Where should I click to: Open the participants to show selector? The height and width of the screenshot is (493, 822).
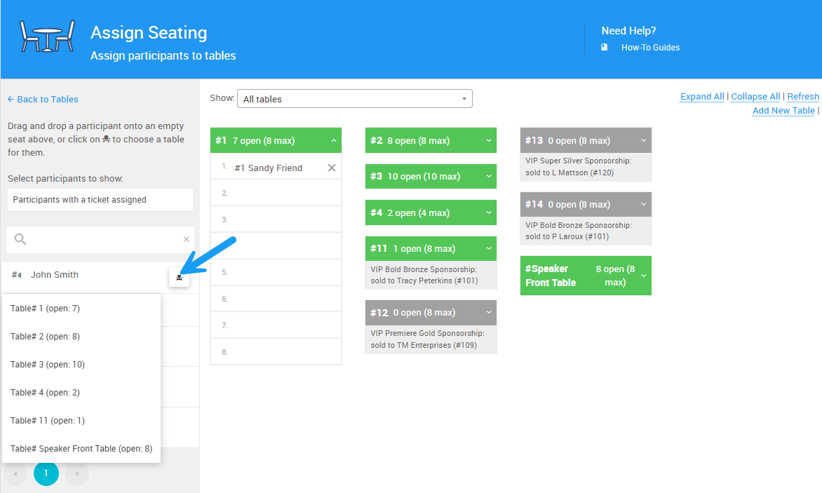click(x=100, y=200)
